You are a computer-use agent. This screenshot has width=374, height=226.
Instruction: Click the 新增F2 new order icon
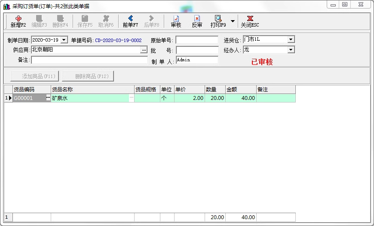pyautogui.click(x=18, y=18)
